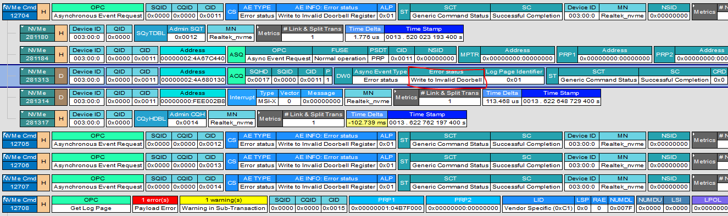The width and height of the screenshot is (728, 216).
Task: Select the DW0 block in row 281313
Action: click(343, 76)
